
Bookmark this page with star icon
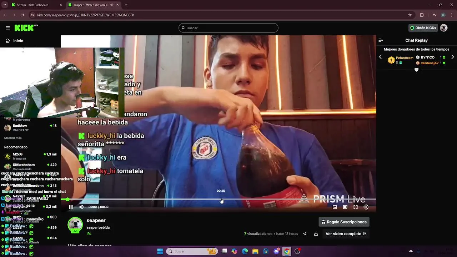tap(410, 15)
